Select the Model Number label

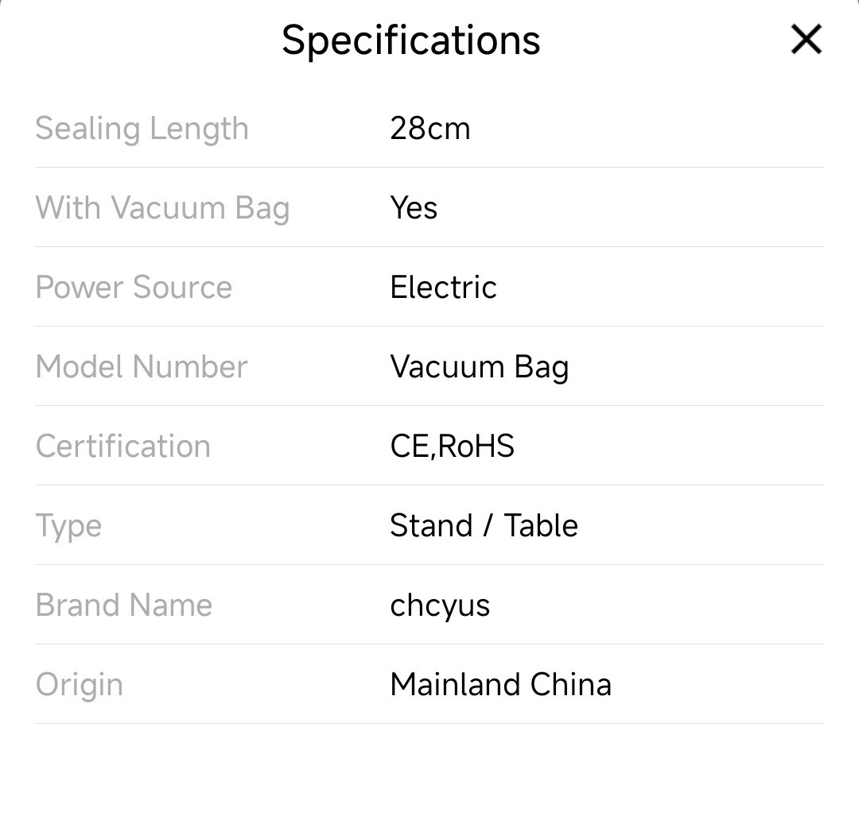click(x=142, y=367)
